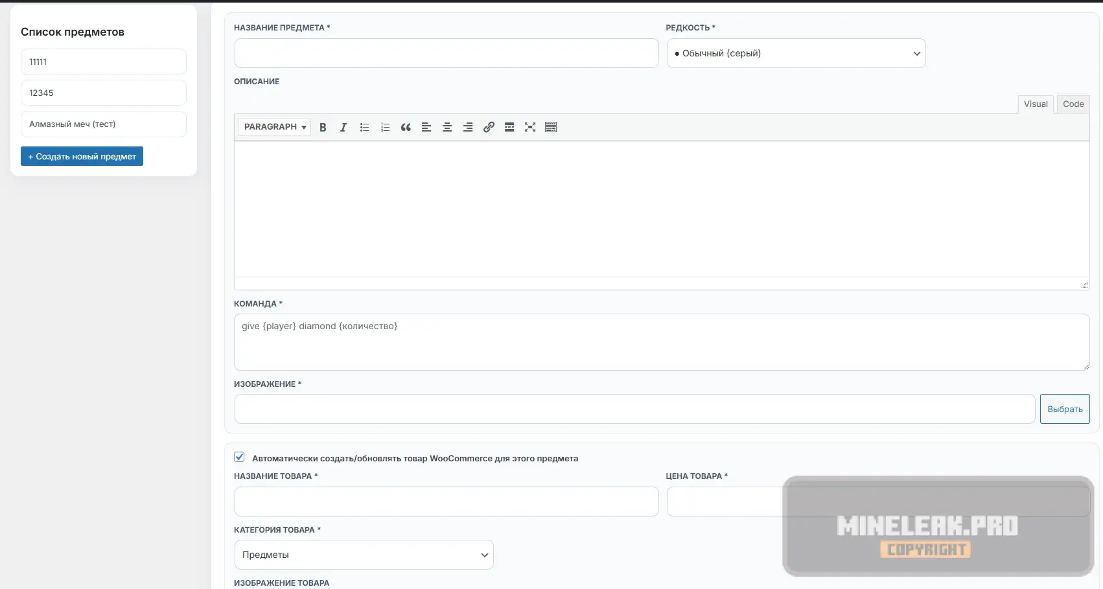The height and width of the screenshot is (589, 1103).
Task: Enter fullscreen editor mode
Action: [x=530, y=127]
